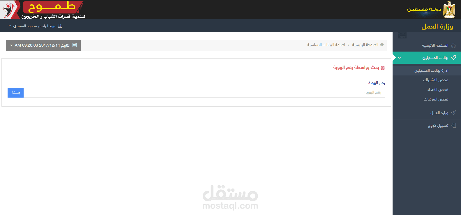
Task: Click the hamburger sidebar toggle icon
Action: (402, 35)
